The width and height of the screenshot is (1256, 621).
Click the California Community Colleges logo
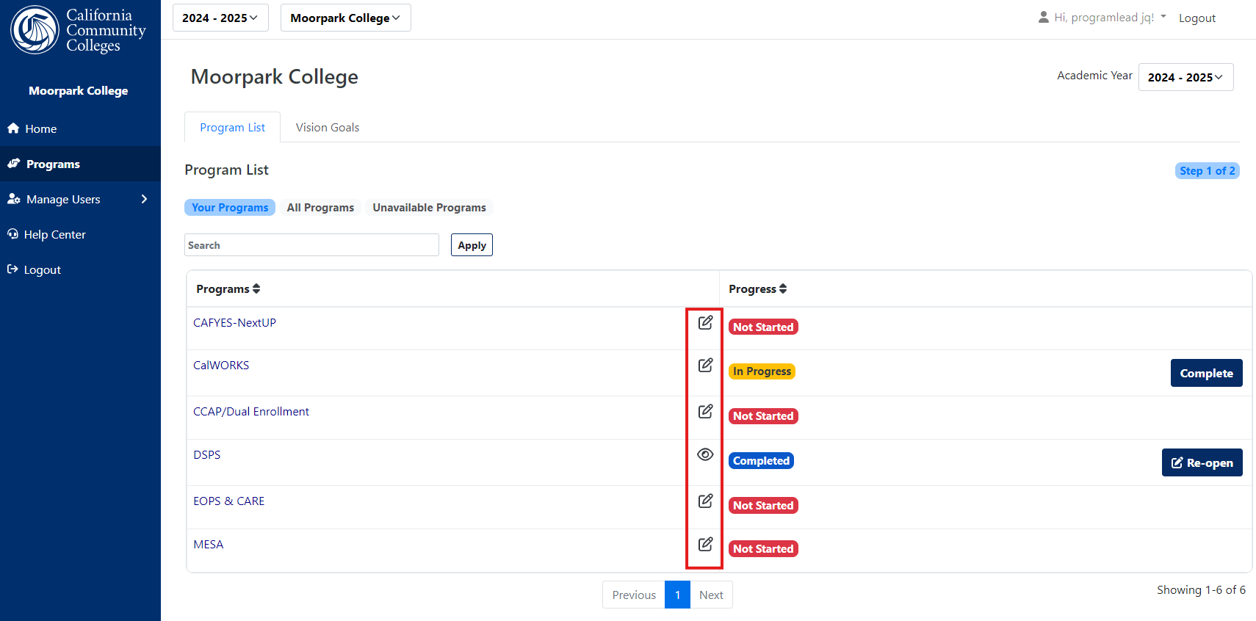pyautogui.click(x=78, y=30)
